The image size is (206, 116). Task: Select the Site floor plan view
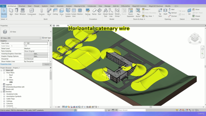(x=11, y=77)
